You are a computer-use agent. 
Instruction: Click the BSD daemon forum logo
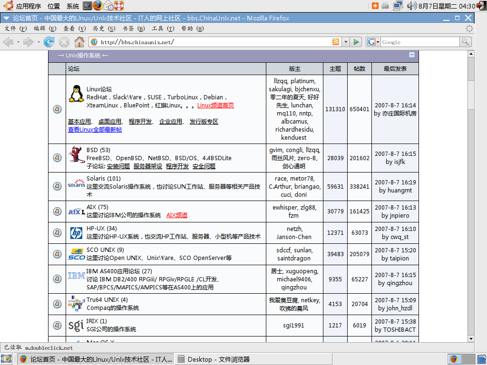pyautogui.click(x=77, y=154)
